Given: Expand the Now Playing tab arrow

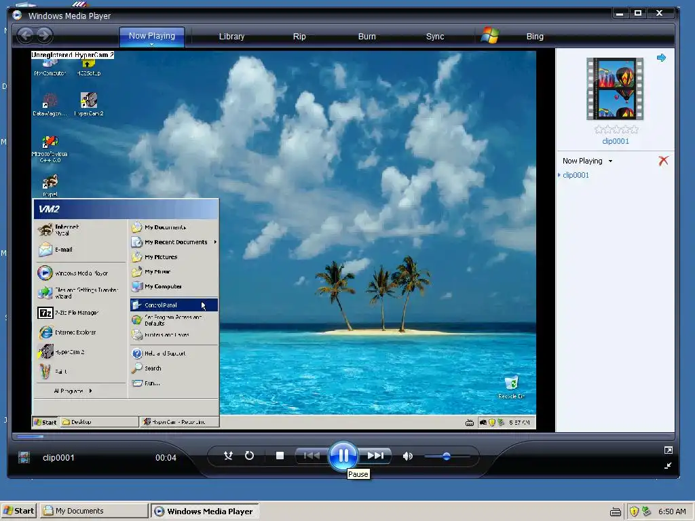Looking at the screenshot, I should coord(151,44).
